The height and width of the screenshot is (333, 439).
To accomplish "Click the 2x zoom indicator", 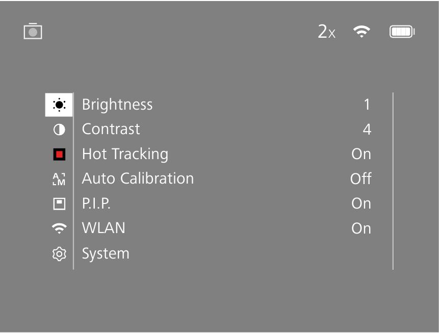I will (x=326, y=32).
